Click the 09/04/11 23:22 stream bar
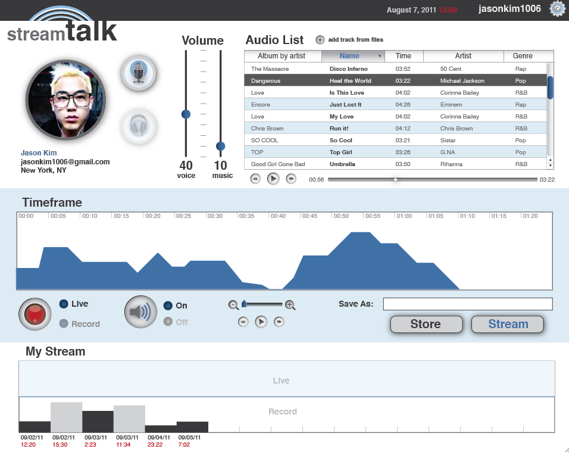 coord(161,429)
